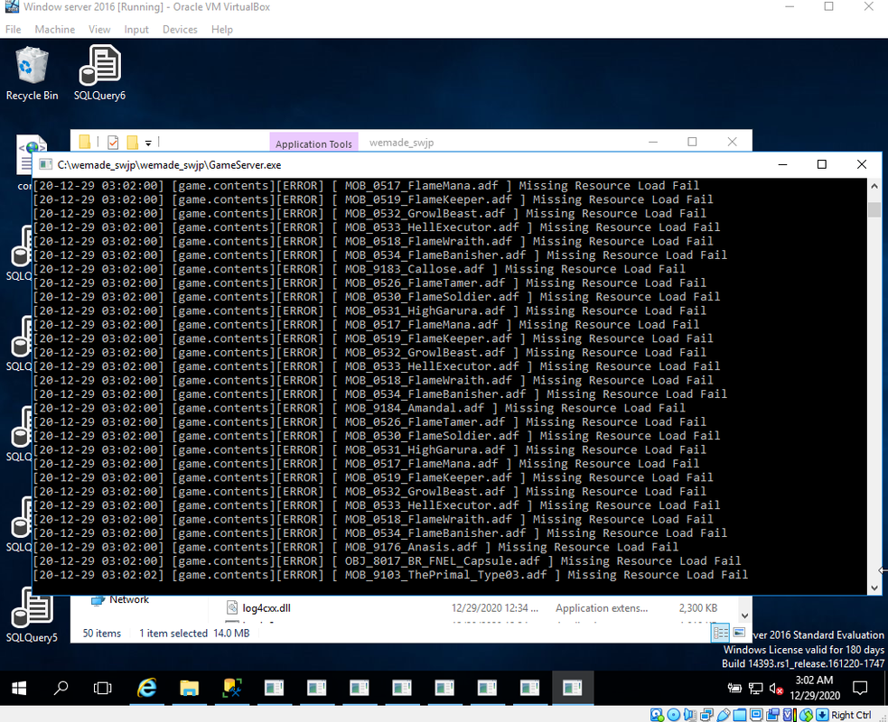Viewport: 888px width, 722px height.
Task: Click the Right Ctrl host key label
Action: [851, 715]
